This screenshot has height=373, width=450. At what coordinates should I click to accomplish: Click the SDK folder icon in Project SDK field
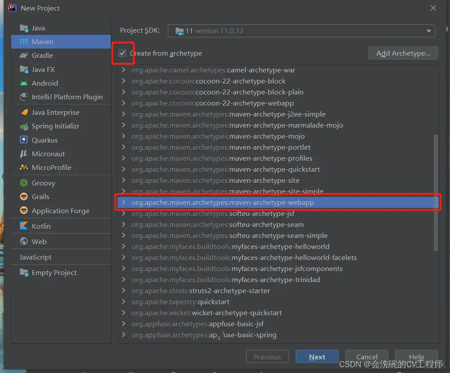pyautogui.click(x=180, y=31)
